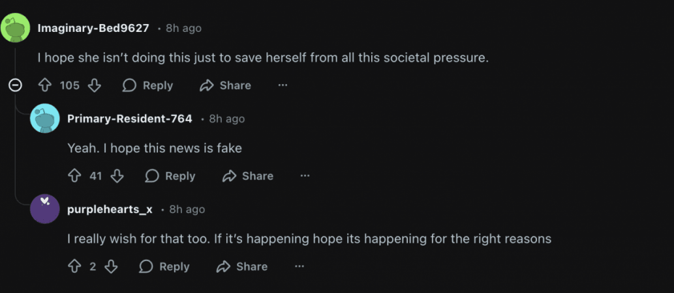Collapse the Imaginary-Bed9627 comment thread

[15, 85]
